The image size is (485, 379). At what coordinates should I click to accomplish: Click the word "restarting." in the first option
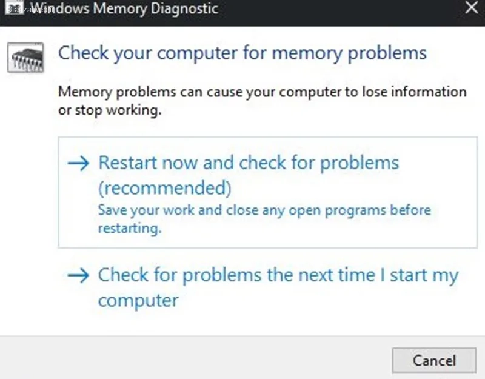coord(130,229)
